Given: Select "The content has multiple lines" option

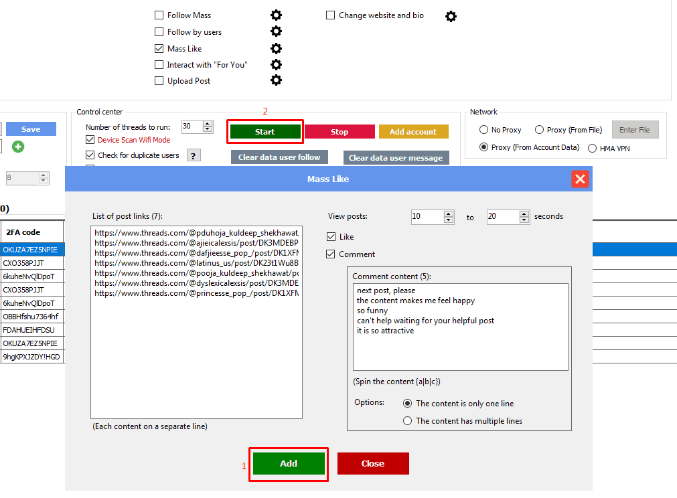Looking at the screenshot, I should click(x=407, y=421).
